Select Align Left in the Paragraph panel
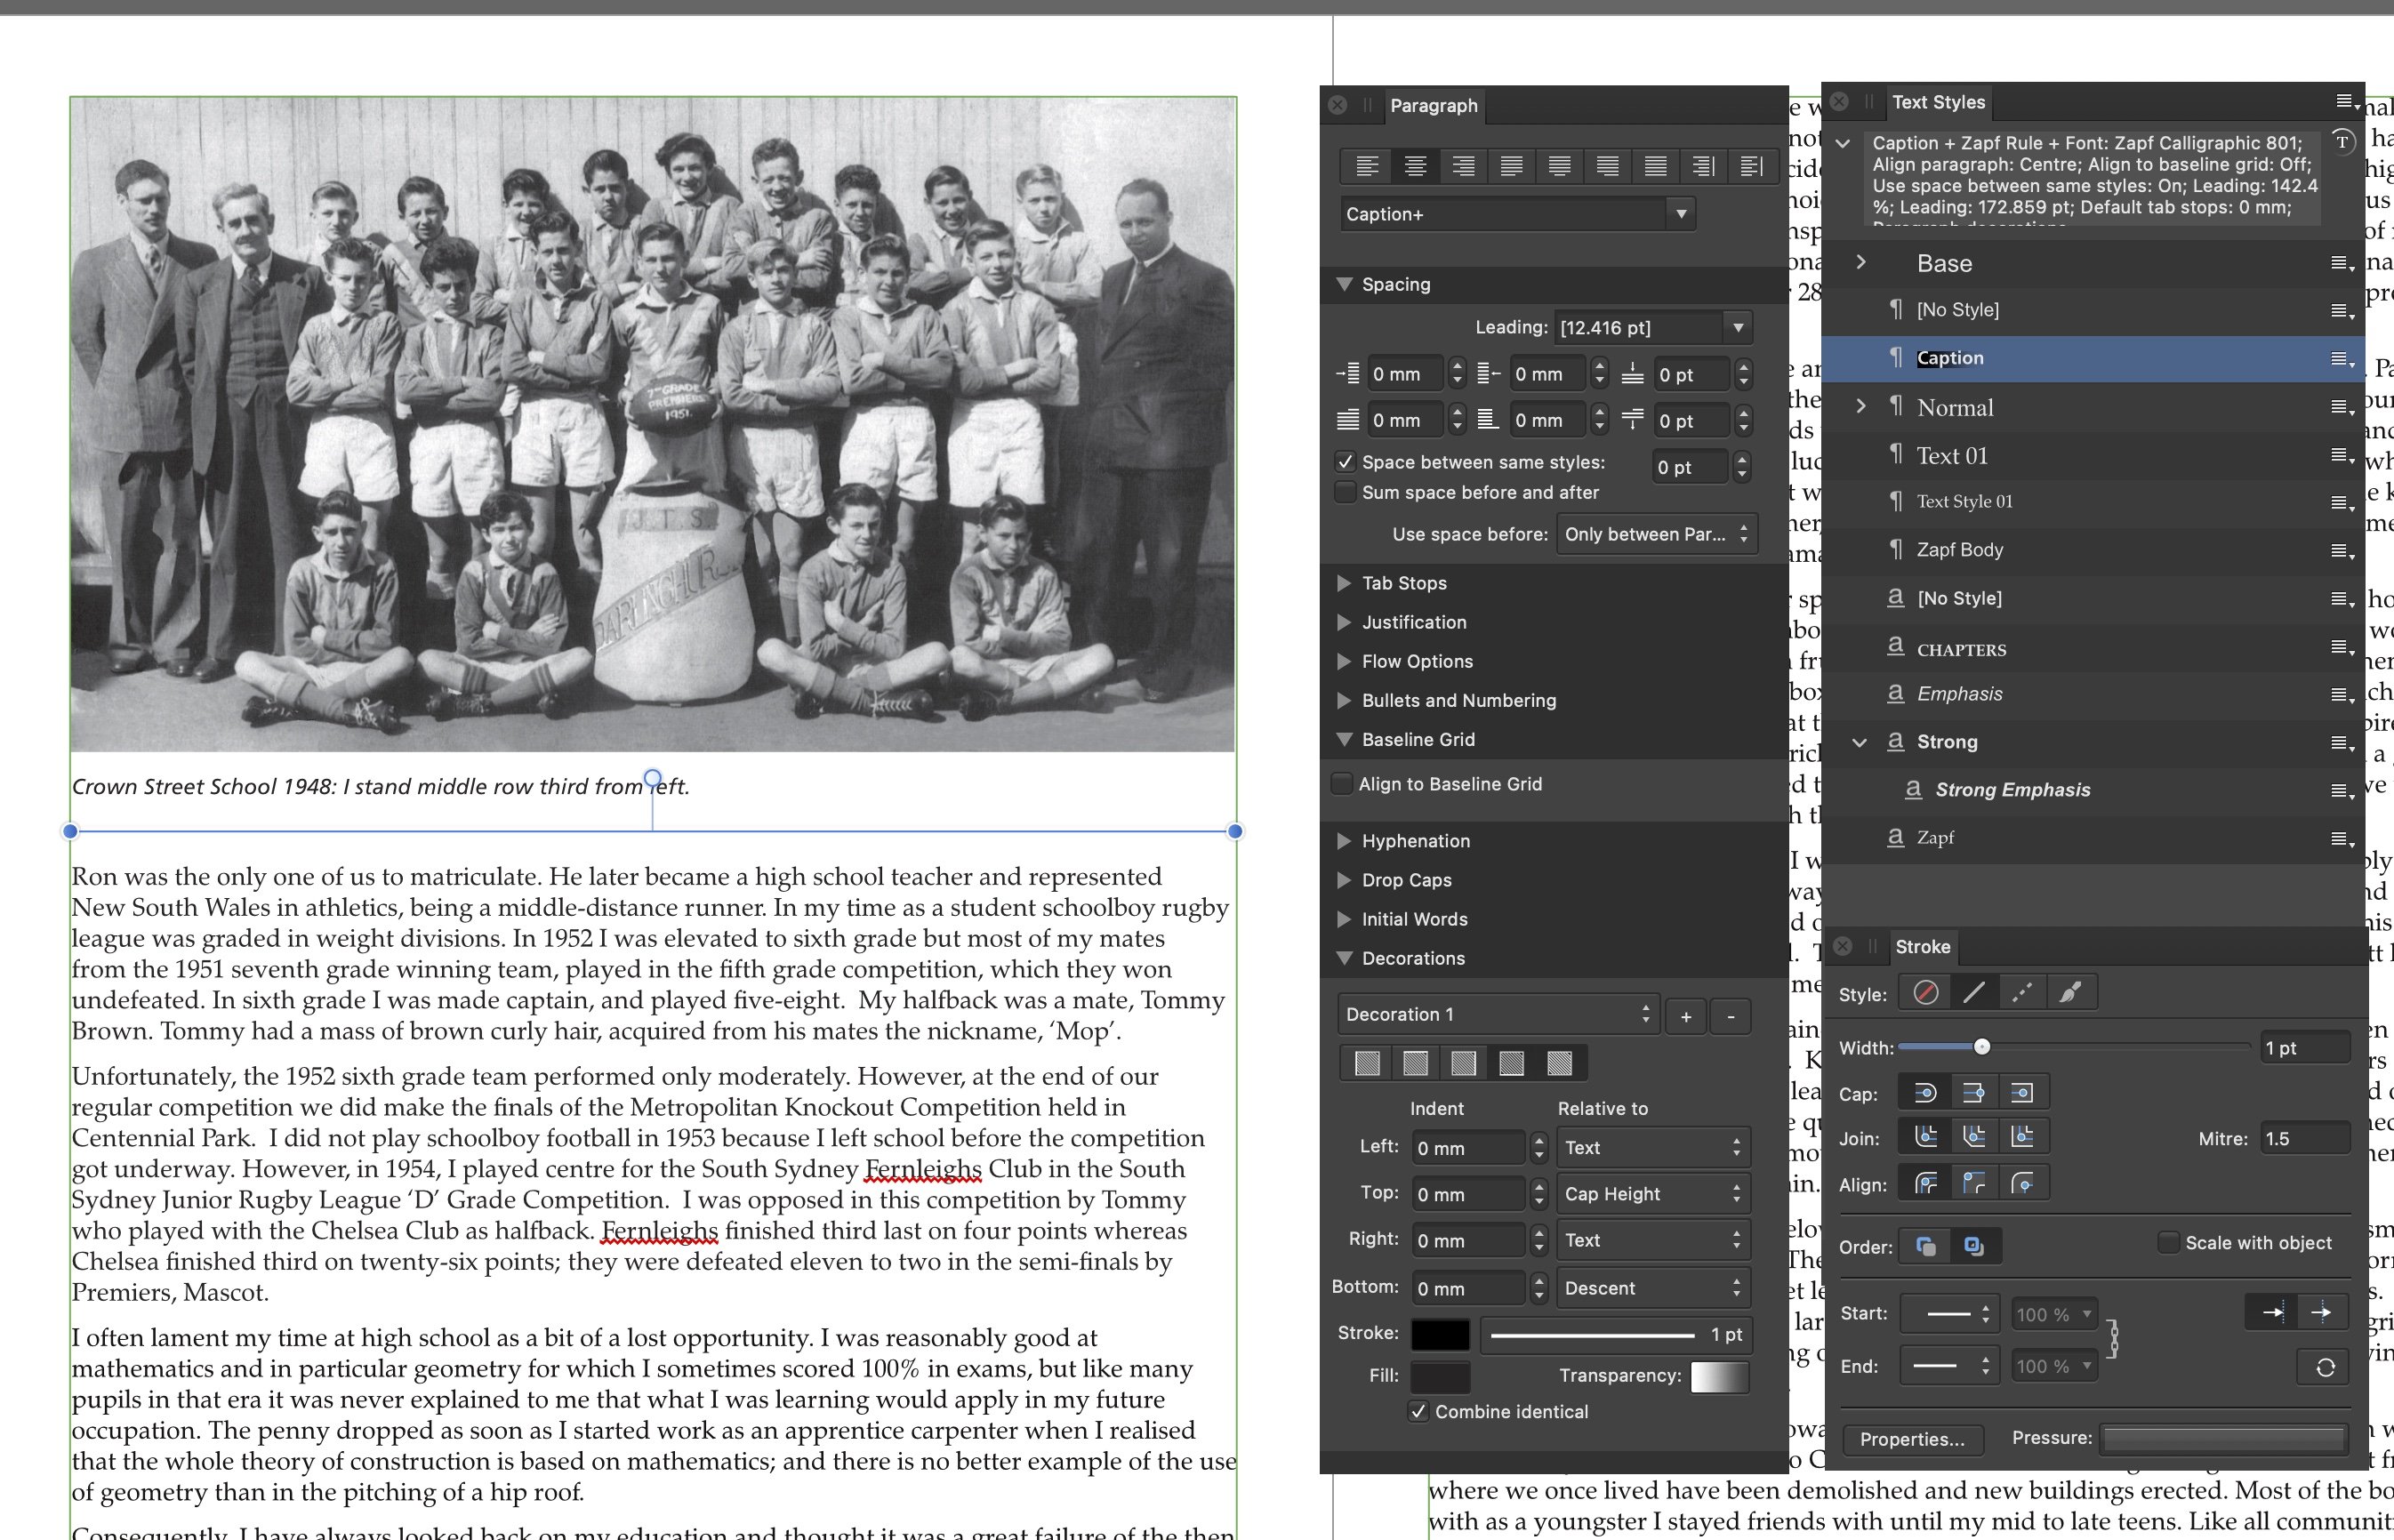2394x1540 pixels. coord(1367,166)
